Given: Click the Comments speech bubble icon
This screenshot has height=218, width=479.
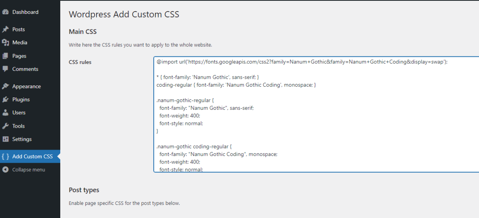Looking at the screenshot, I should pyautogui.click(x=5, y=69).
